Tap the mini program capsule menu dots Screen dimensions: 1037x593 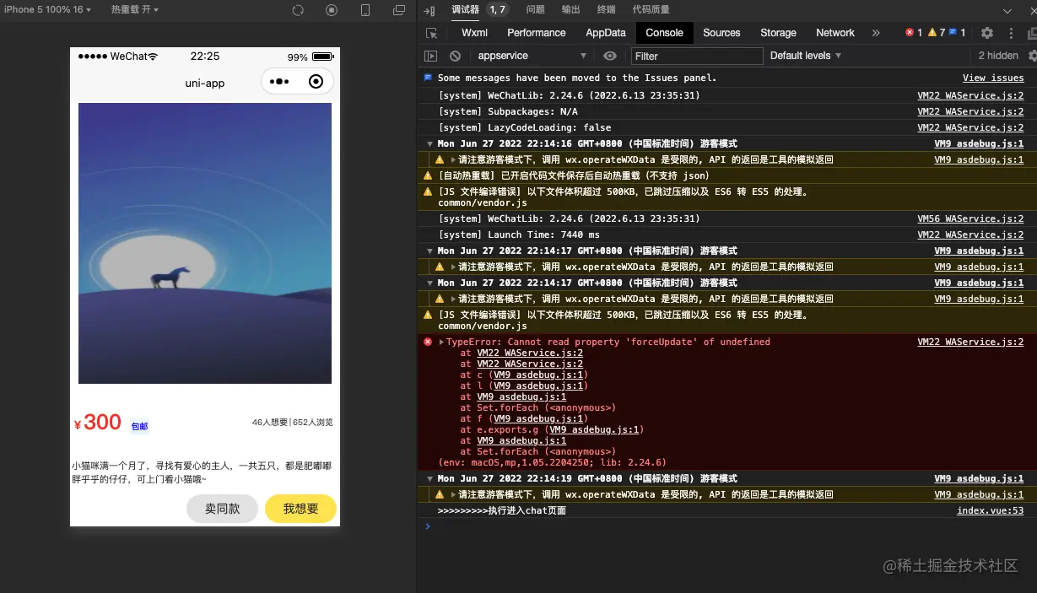tap(279, 82)
